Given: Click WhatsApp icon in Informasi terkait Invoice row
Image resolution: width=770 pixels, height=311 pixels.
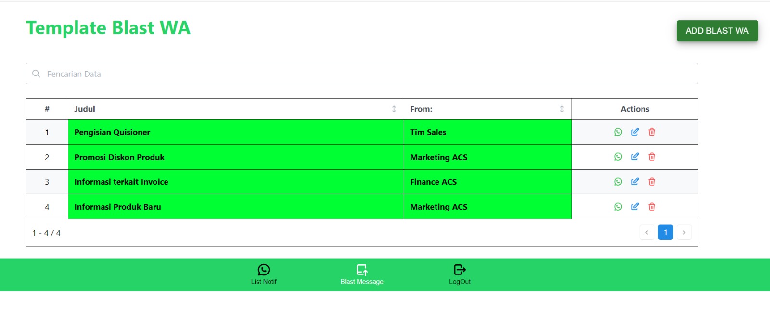Looking at the screenshot, I should [x=618, y=182].
